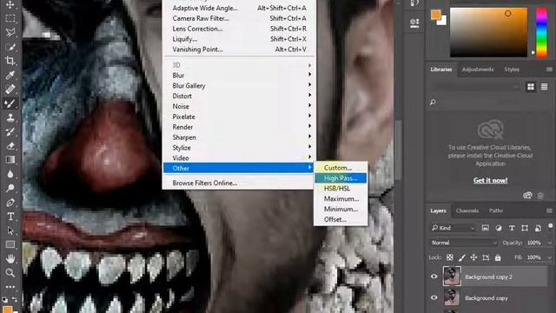The width and height of the screenshot is (556, 313).
Task: Choose Custom filter option
Action: click(x=341, y=168)
